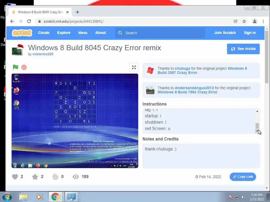Screen dimensions: 270x202
Task: Open Windows 8 Build 7963 Crazy Error link
Action: pyautogui.click(x=187, y=92)
